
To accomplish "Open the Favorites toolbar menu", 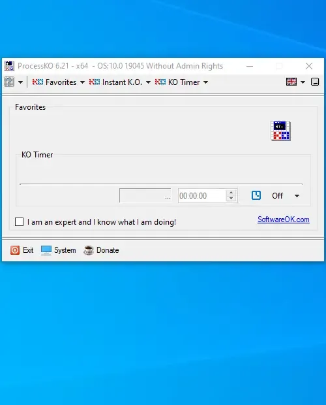I will point(61,82).
